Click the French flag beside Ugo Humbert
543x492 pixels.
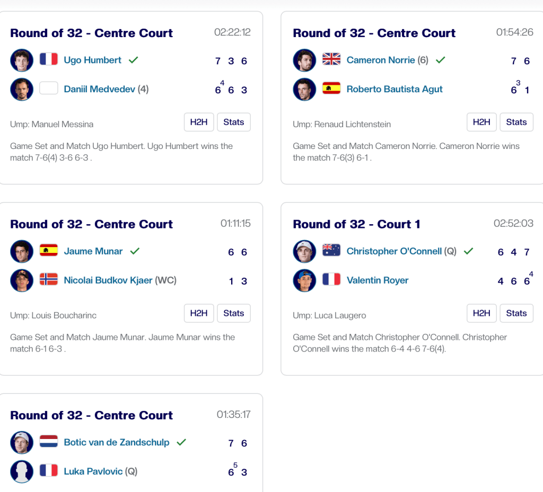[48, 59]
